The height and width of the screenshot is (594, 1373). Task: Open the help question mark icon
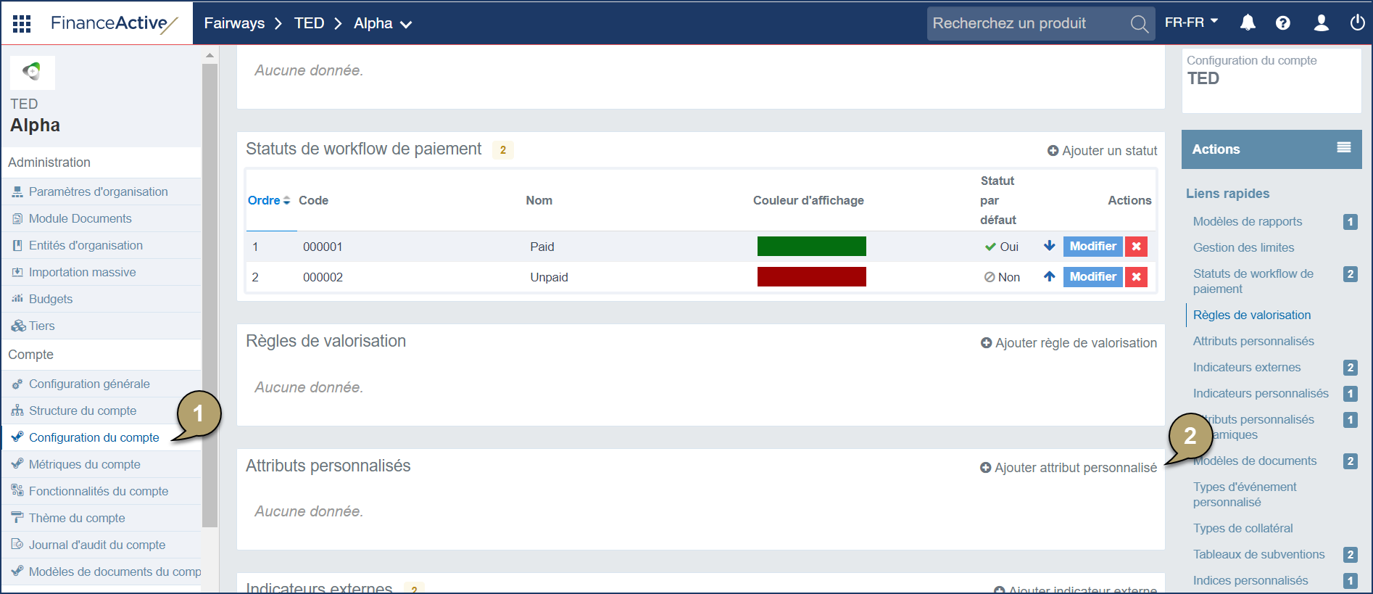coord(1283,23)
